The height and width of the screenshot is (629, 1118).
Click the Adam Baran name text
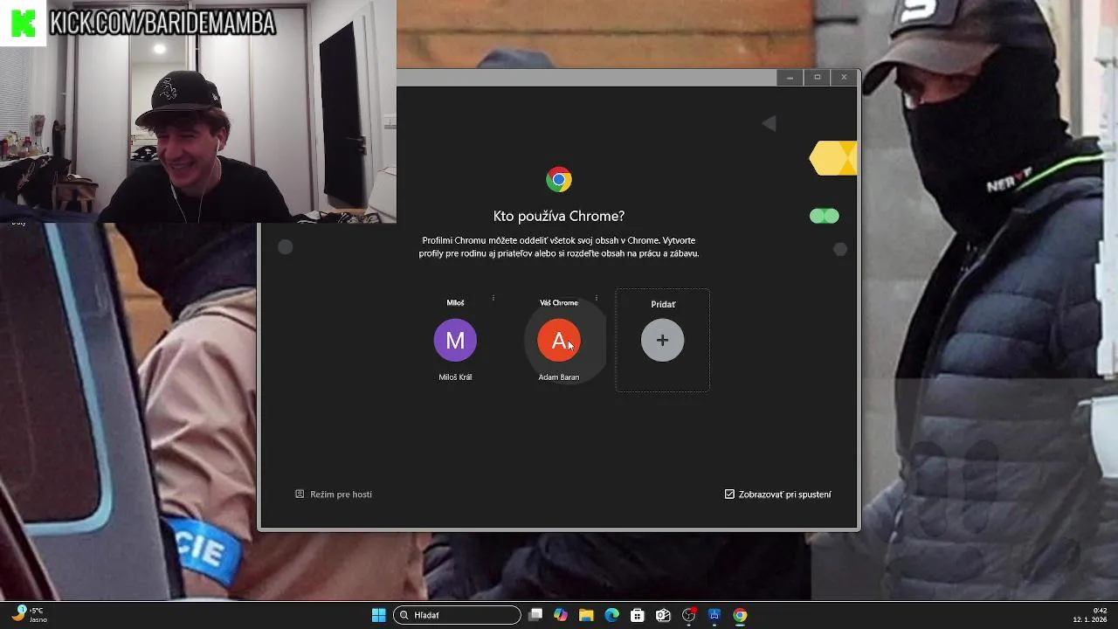pos(559,377)
